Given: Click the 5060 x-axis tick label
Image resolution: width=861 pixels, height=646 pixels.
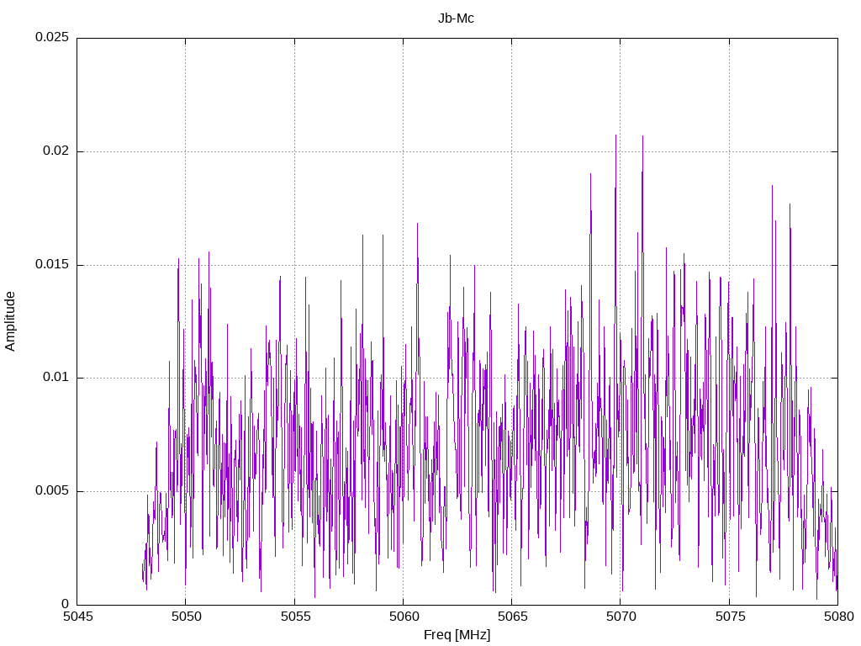Looking at the screenshot, I should point(404,616).
